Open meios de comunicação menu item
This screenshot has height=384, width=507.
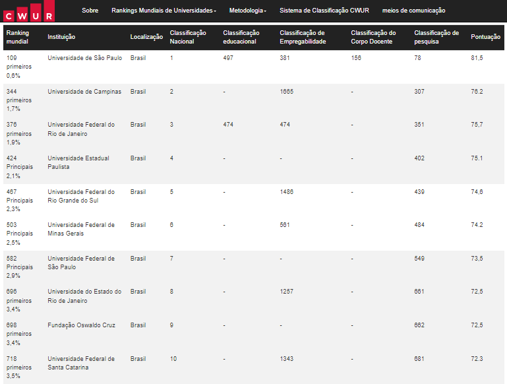click(413, 11)
